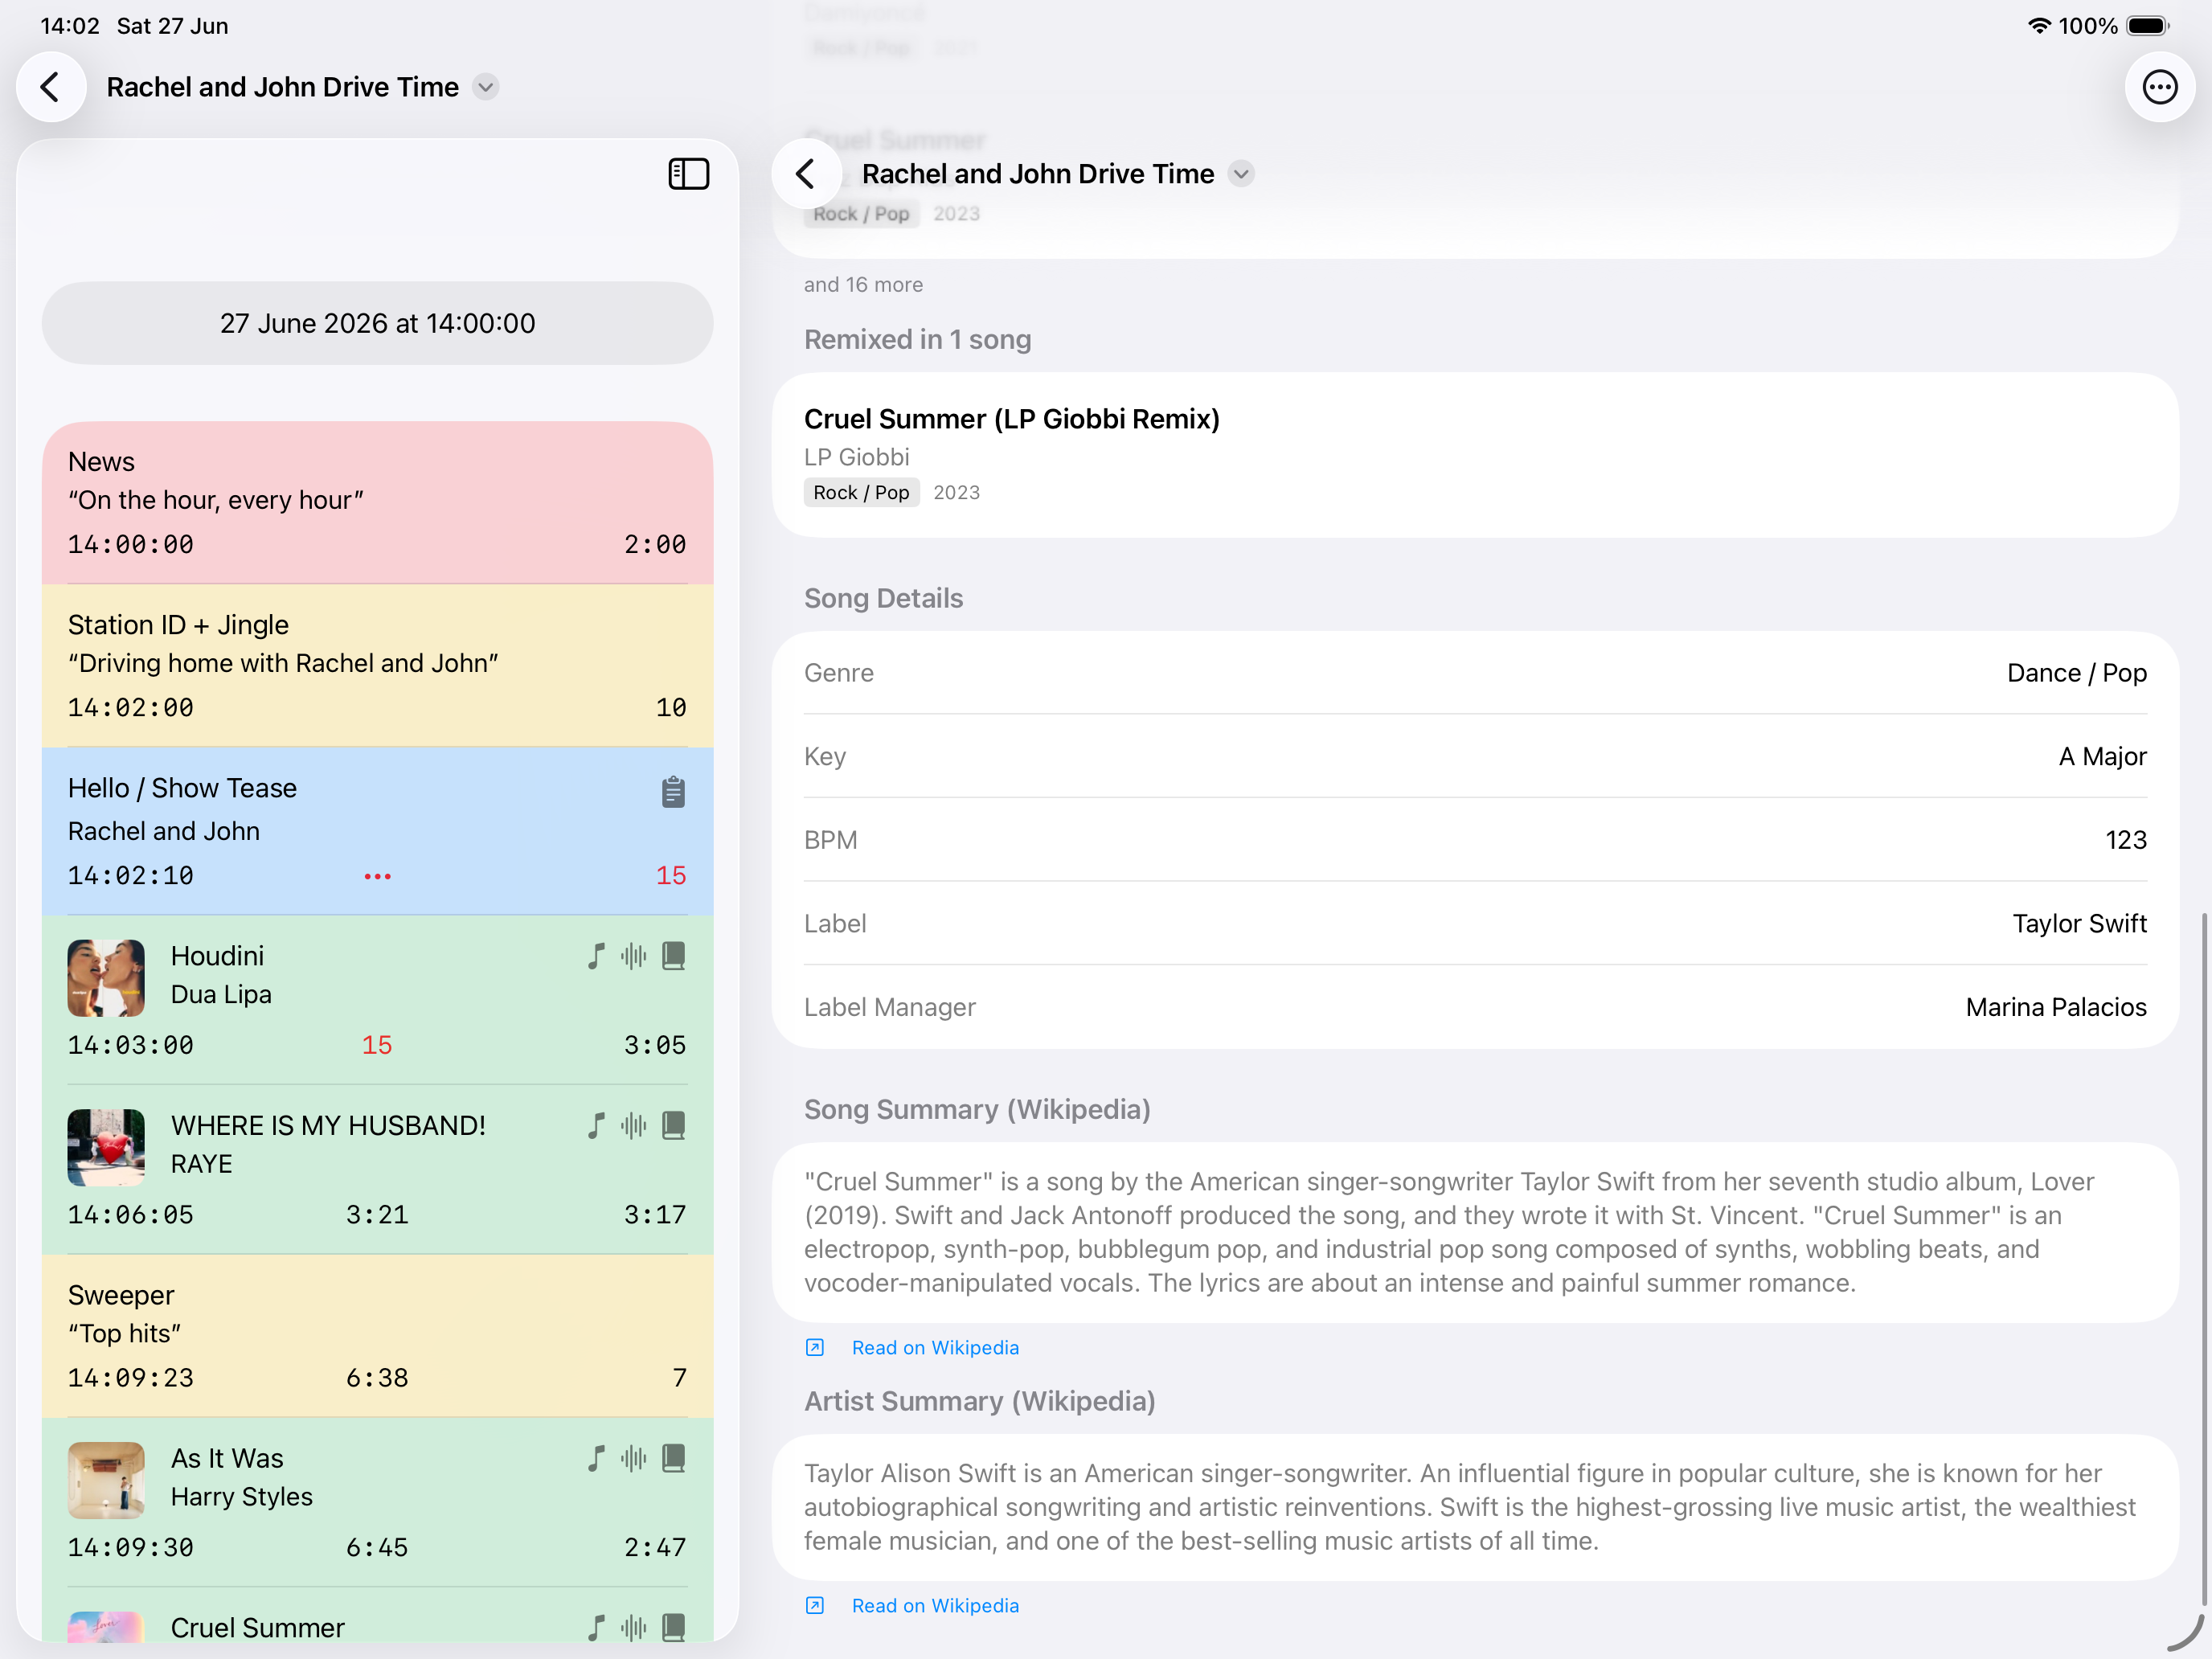This screenshot has width=2212, height=1659.
Task: Tap the music note icon on As It Was
Action: tap(597, 1458)
